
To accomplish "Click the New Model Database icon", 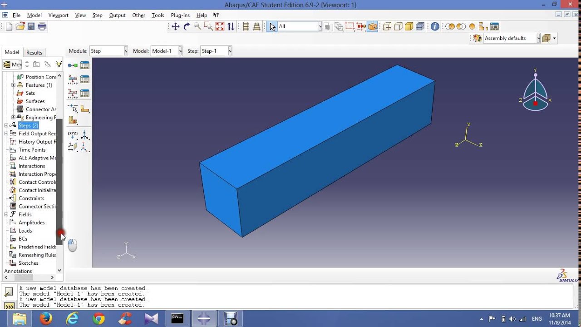I will tap(9, 26).
